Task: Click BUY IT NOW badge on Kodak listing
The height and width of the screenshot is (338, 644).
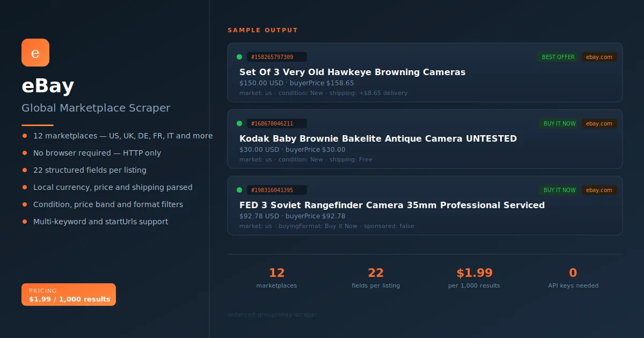Action: pos(559,123)
